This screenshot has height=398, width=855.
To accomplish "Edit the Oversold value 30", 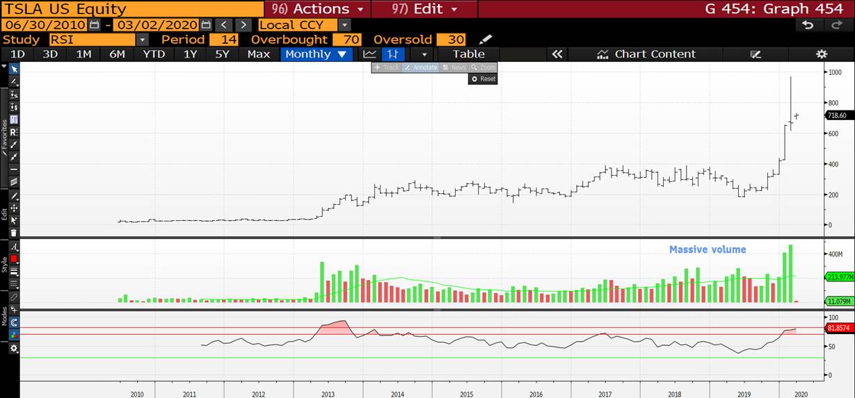I will tap(451, 40).
